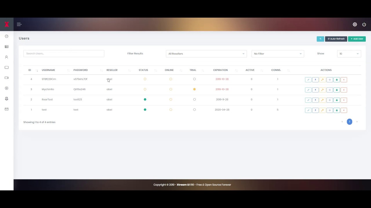Click expiration date 2020-04-28
371x208 pixels.
click(x=222, y=109)
